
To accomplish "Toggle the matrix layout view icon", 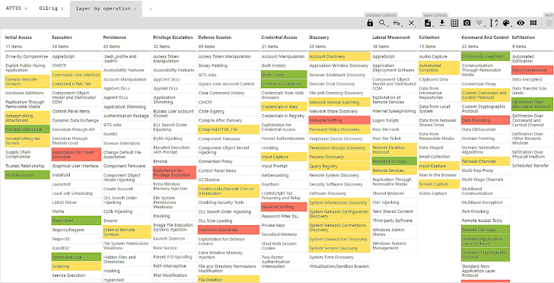I will pyautogui.click(x=533, y=23).
